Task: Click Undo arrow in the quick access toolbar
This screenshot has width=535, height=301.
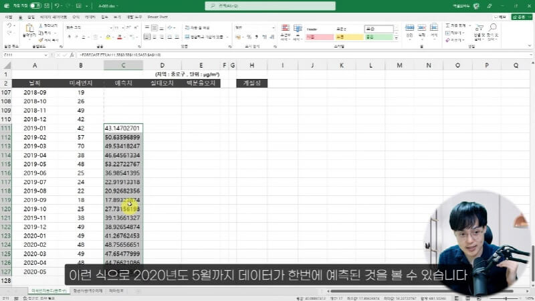Action: (57, 6)
